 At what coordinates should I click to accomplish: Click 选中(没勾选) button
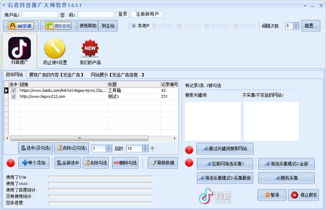coord(35,148)
